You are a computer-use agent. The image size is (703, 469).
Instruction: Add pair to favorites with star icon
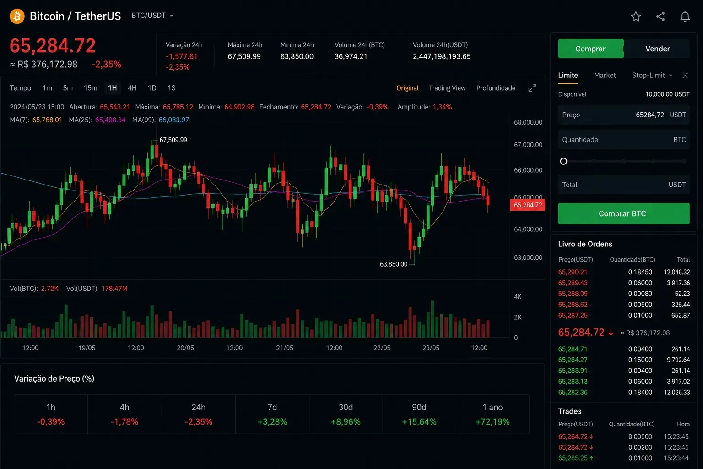coord(636,16)
